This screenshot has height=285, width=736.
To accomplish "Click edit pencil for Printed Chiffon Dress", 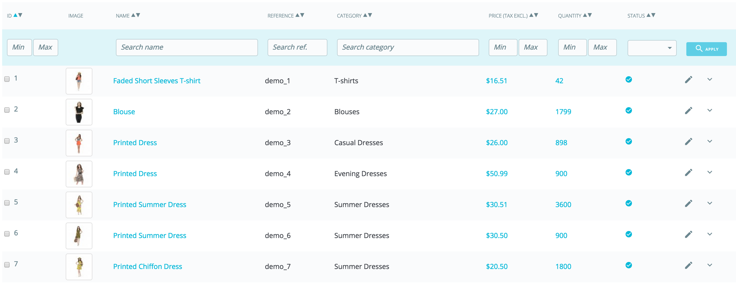I will [x=688, y=266].
